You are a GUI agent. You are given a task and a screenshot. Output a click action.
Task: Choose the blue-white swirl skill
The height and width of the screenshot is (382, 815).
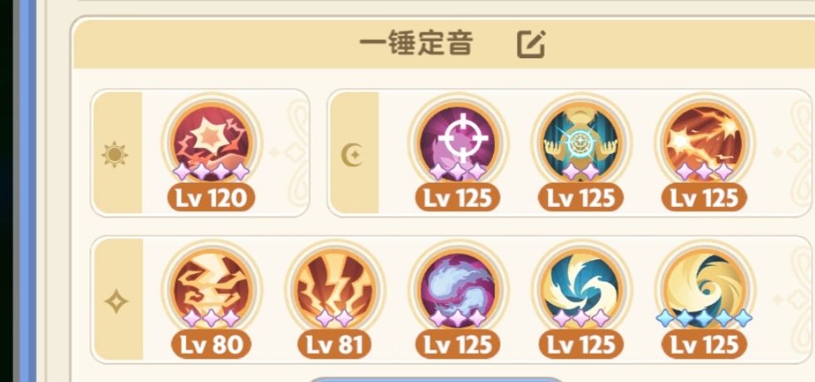click(580, 288)
